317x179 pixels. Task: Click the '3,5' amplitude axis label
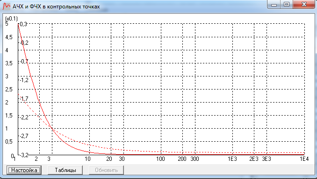9,63
